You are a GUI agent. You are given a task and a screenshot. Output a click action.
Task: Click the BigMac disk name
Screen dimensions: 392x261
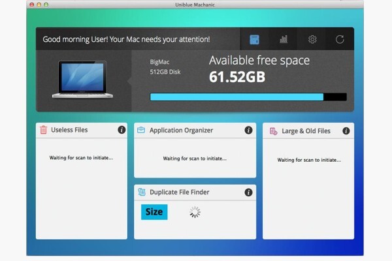159,62
